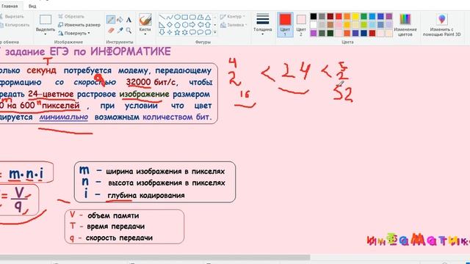Screen dimensions: 470x264
Task: Expand the full shapes gallery
Action: pyautogui.click(x=215, y=32)
